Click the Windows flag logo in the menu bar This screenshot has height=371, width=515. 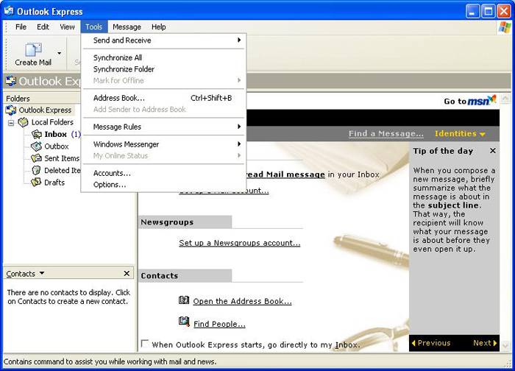point(505,27)
